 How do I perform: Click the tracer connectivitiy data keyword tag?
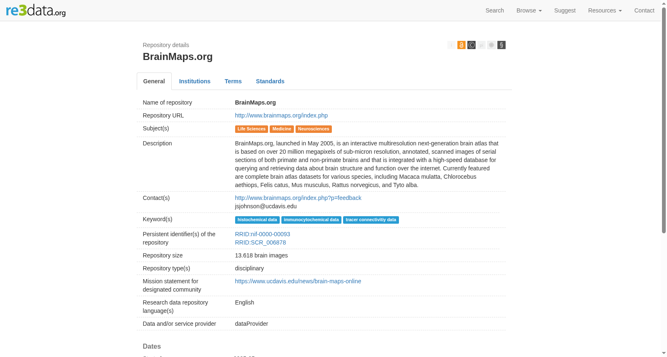[x=371, y=220]
